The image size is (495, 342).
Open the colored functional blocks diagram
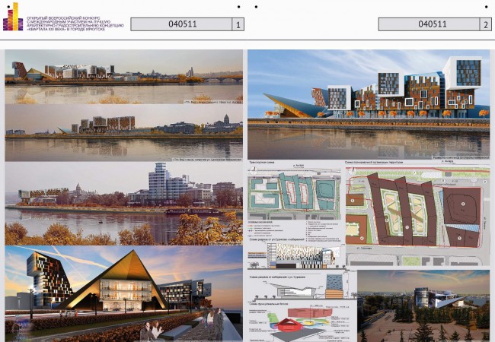(302, 323)
